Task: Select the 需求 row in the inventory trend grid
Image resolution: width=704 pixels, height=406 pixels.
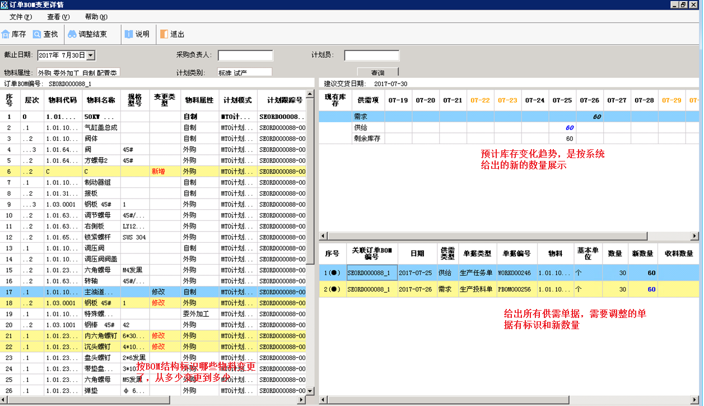Action: pyautogui.click(x=509, y=117)
